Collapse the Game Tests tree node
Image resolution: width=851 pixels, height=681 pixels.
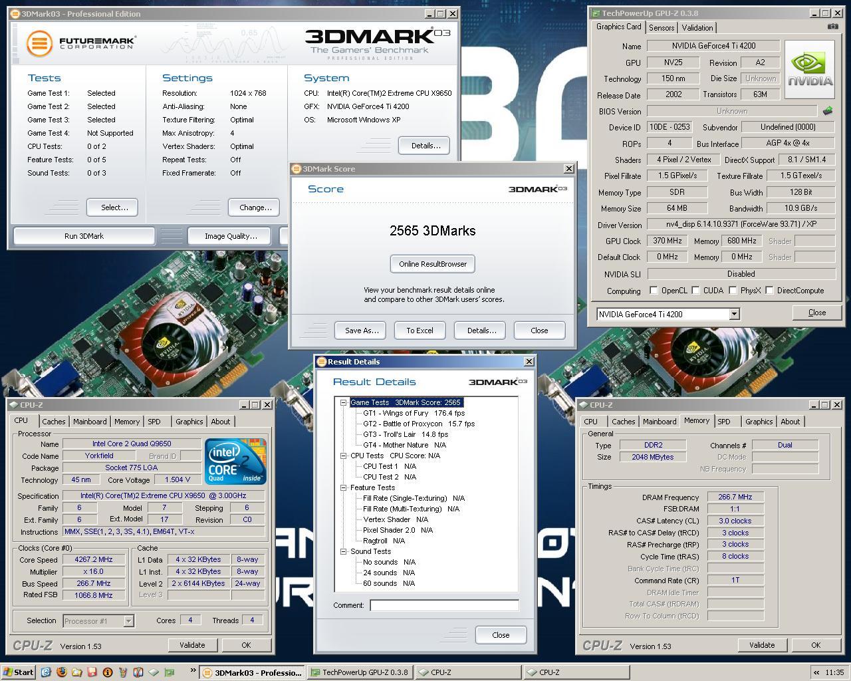344,402
